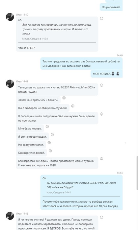Click smiley beside 'Я его не предупредил.'
This screenshot has height=230, width=138.
[52, 134]
